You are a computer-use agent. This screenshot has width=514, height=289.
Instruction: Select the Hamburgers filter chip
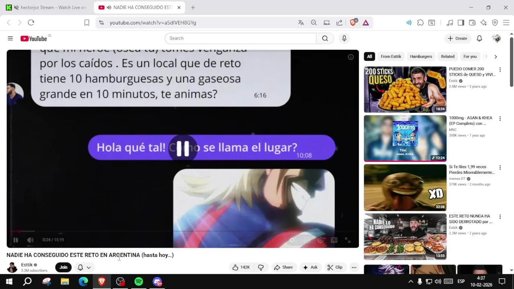click(x=421, y=57)
